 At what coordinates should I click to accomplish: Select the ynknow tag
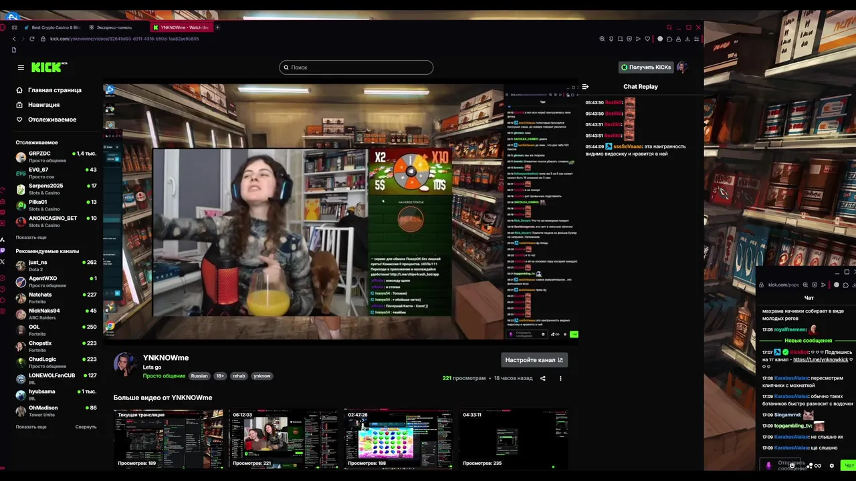coord(262,376)
